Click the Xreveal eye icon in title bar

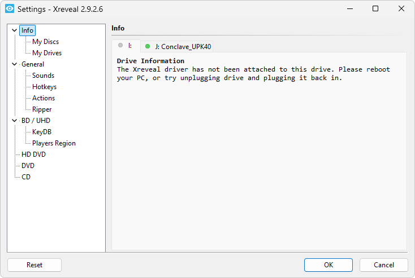click(x=10, y=9)
